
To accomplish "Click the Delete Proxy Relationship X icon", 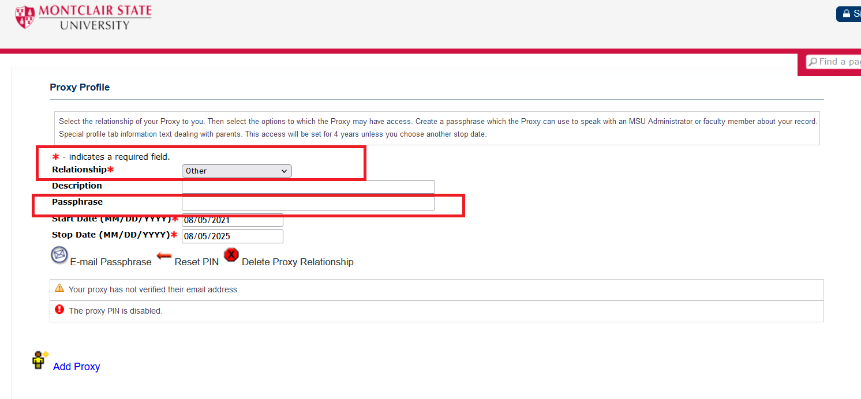I will tap(231, 254).
